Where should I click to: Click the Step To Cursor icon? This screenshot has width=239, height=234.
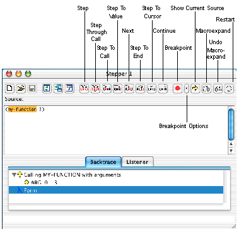point(151,88)
